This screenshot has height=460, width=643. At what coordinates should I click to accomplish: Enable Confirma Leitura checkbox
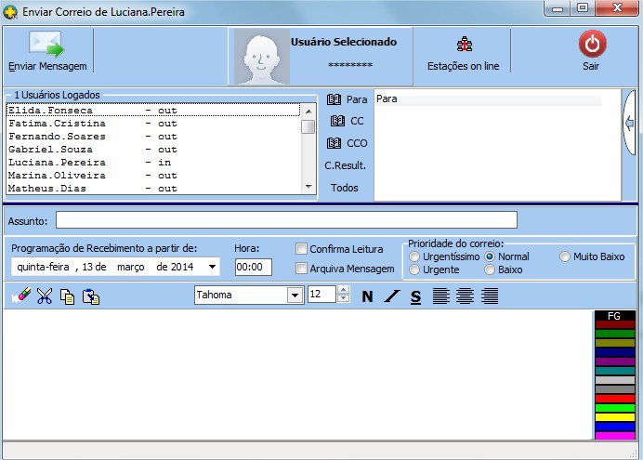coord(302,248)
